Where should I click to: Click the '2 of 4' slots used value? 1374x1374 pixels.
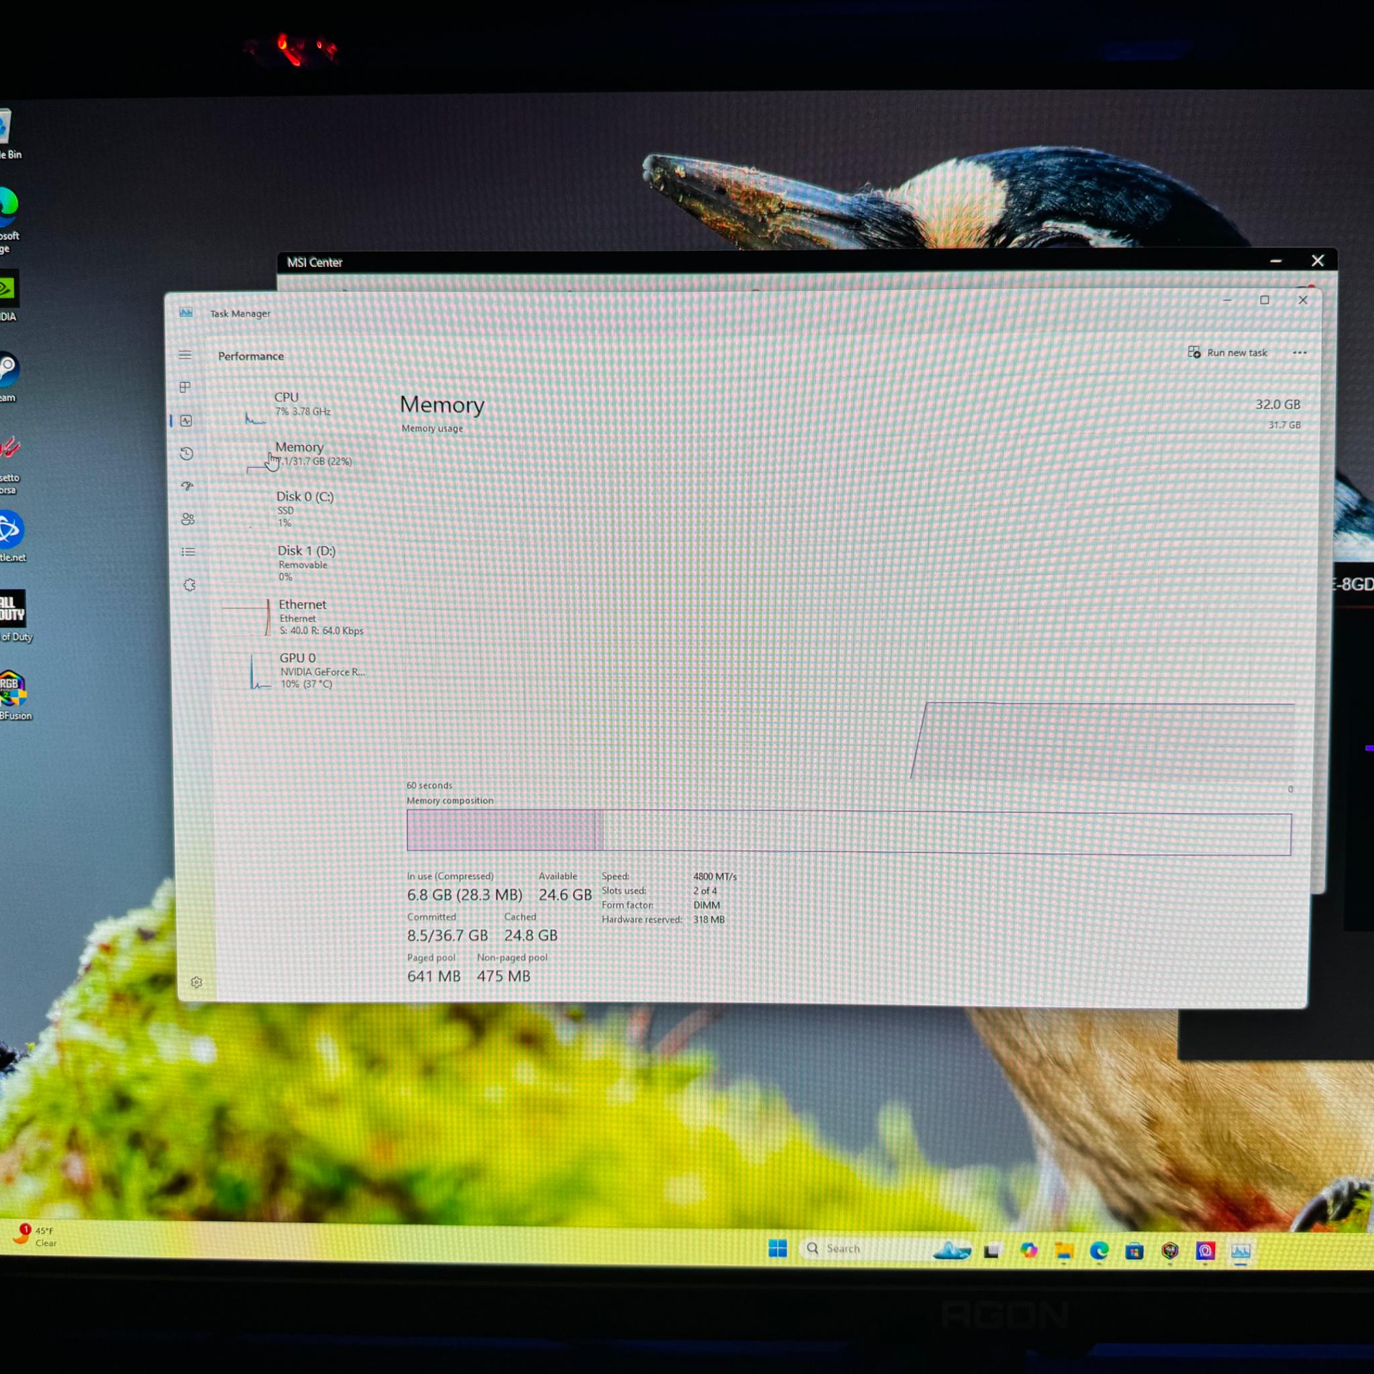point(705,890)
